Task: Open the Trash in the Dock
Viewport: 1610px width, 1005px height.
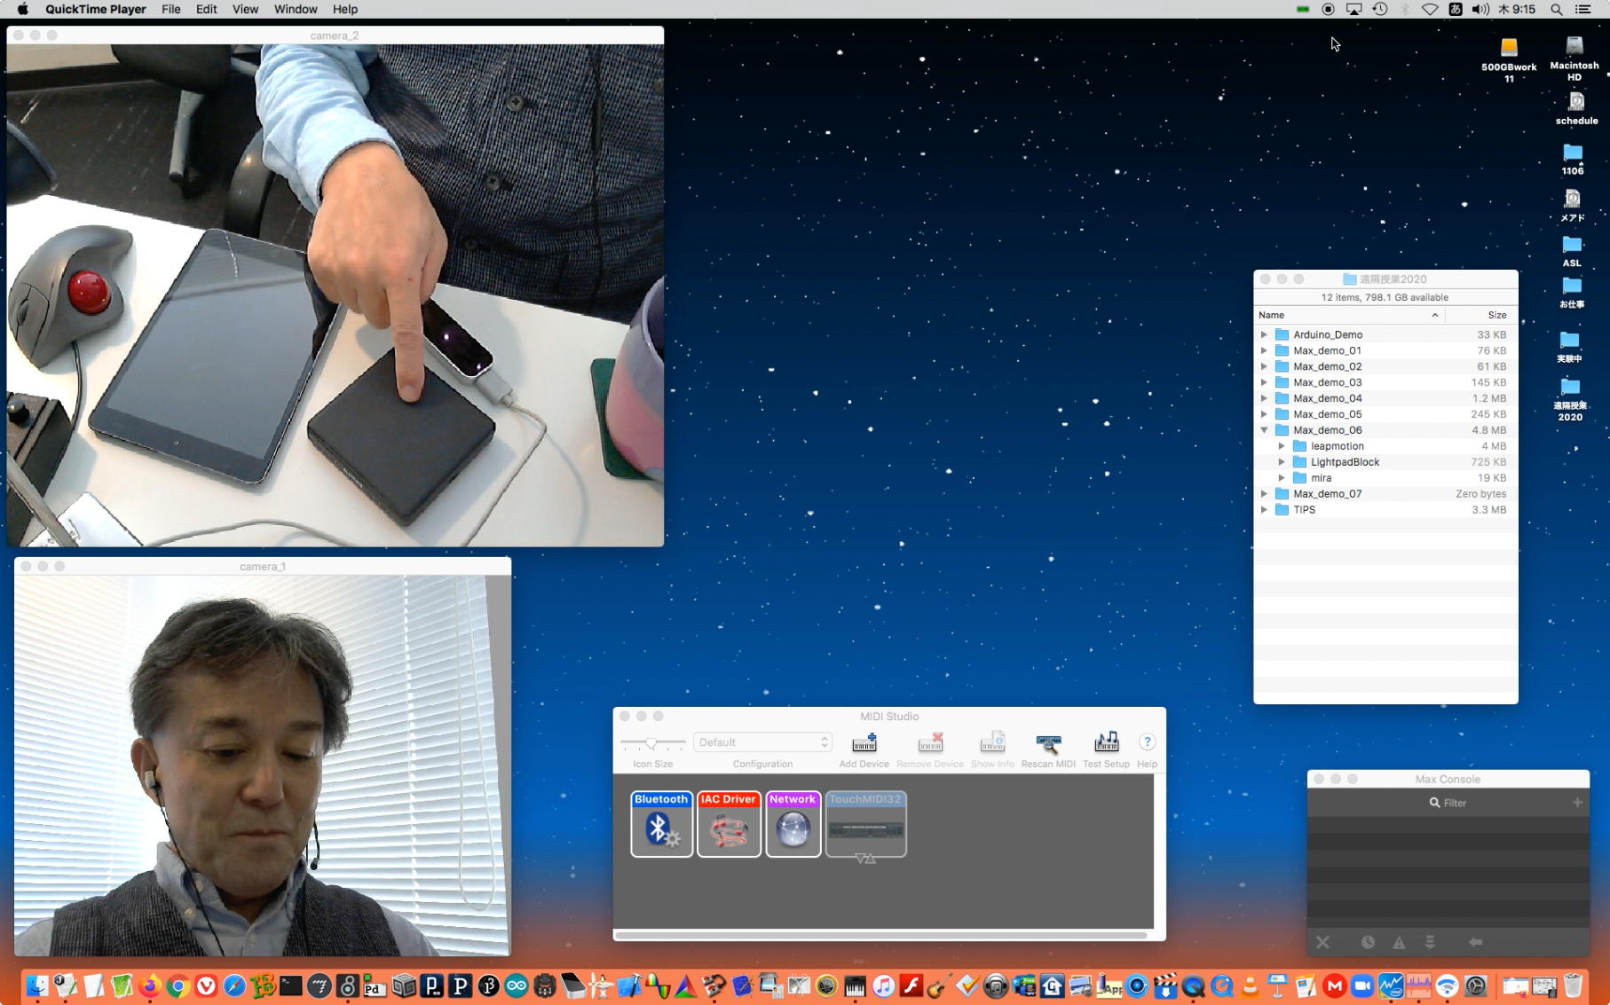Action: point(1573,985)
